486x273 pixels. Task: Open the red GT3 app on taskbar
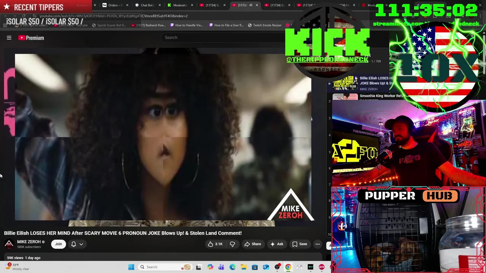(322, 267)
